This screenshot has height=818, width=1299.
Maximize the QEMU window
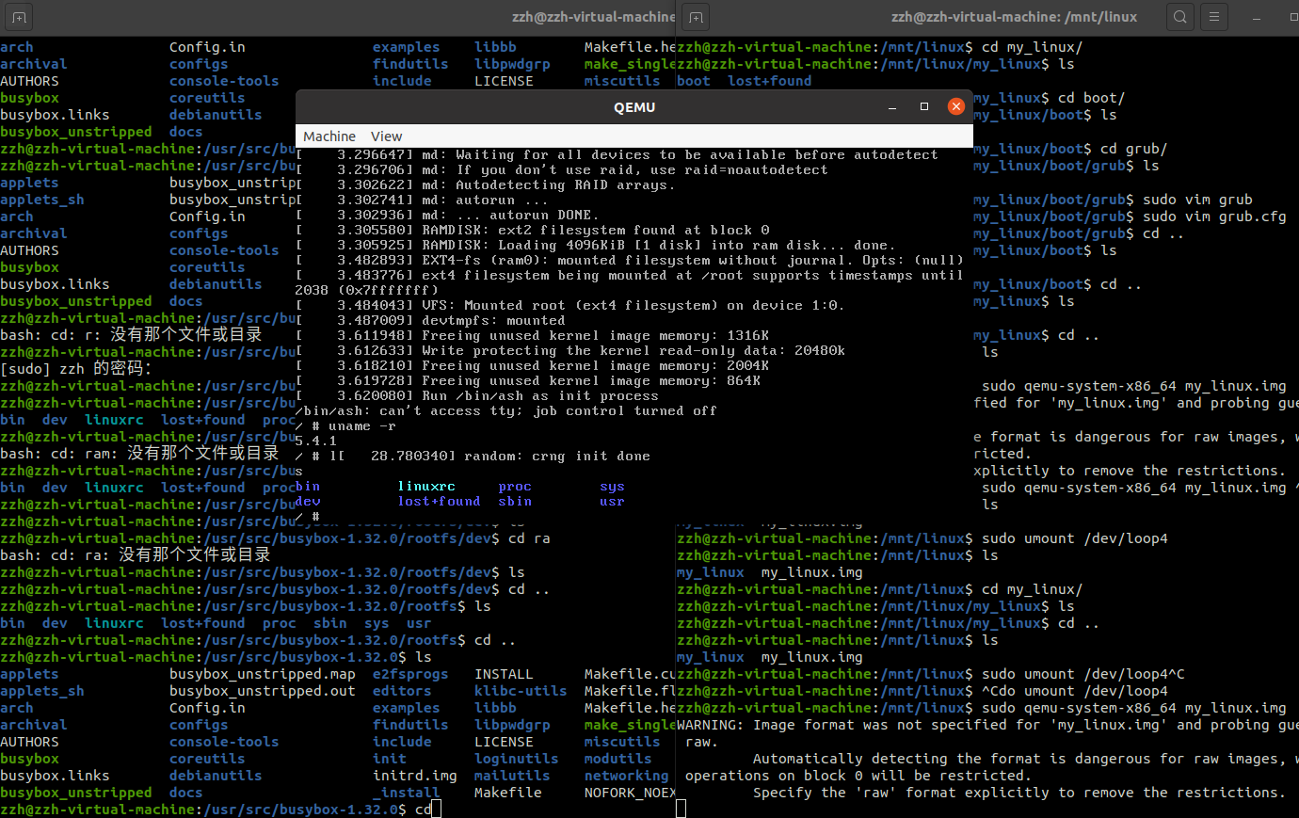923,106
